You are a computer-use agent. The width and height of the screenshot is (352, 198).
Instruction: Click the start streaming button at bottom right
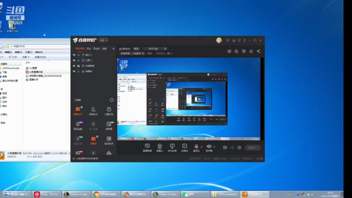pyautogui.click(x=253, y=147)
